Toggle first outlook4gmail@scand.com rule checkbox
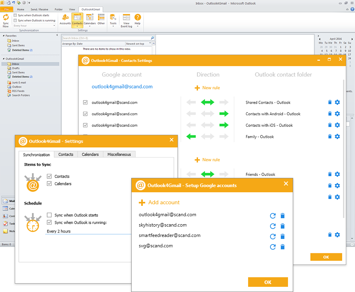 click(85, 103)
